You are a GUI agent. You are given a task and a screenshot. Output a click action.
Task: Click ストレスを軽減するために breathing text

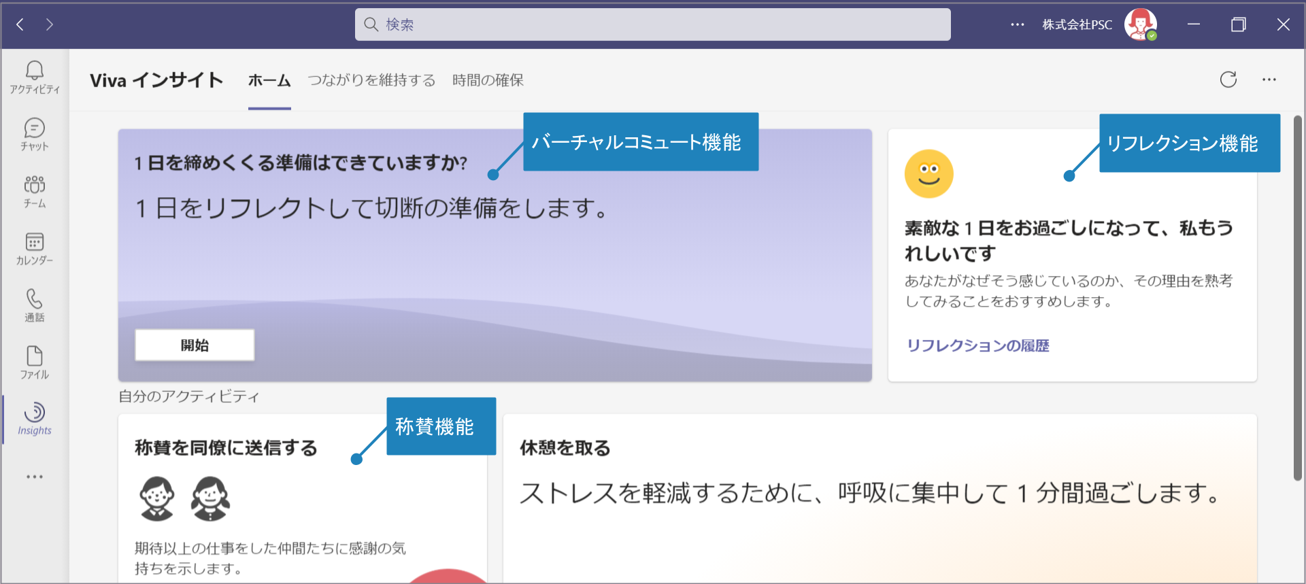(x=872, y=493)
